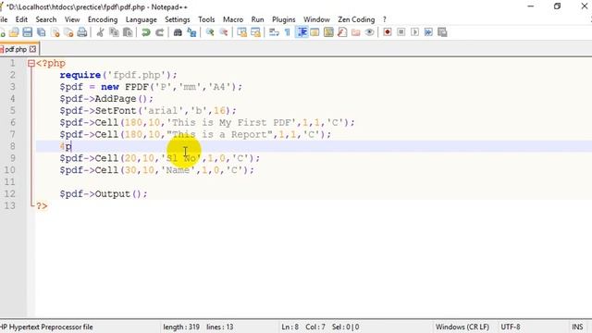Screen dimensions: 592x333
Task: Open the Zen Coding menu
Action: click(x=356, y=19)
